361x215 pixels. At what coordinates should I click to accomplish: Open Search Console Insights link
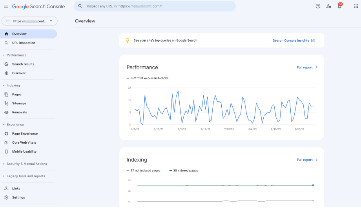coord(294,40)
